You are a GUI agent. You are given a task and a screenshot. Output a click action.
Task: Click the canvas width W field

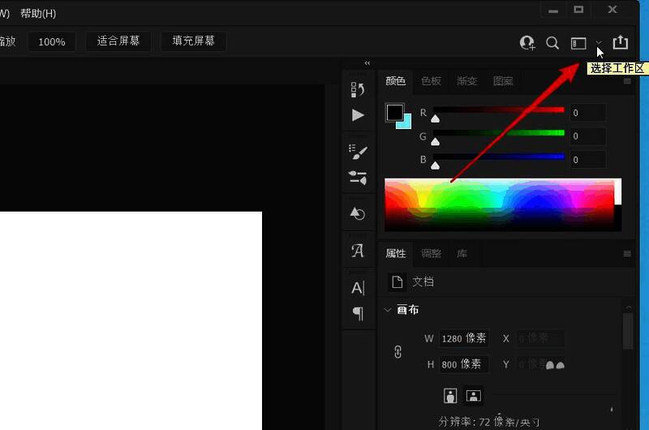[463, 338]
